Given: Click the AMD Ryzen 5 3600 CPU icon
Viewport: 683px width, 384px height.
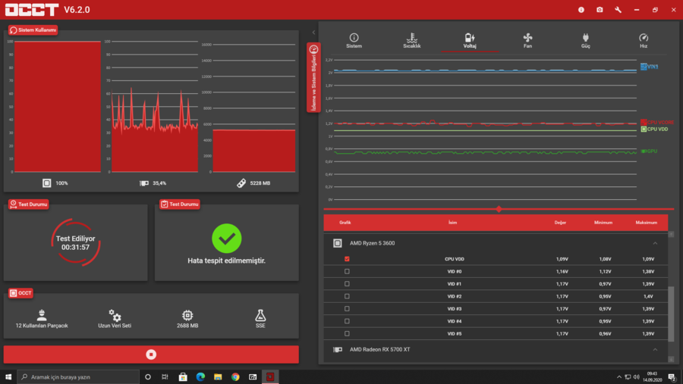Looking at the screenshot, I should point(337,243).
